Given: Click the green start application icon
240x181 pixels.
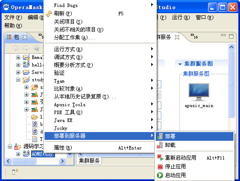Looking at the screenshot, I should point(160,175).
